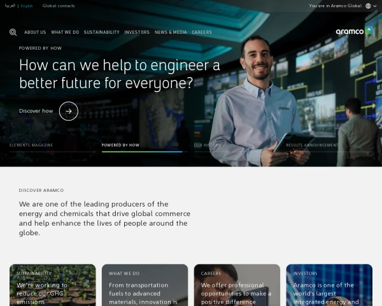The width and height of the screenshot is (382, 306).
Task: Open the About Us menu
Action: 35,32
